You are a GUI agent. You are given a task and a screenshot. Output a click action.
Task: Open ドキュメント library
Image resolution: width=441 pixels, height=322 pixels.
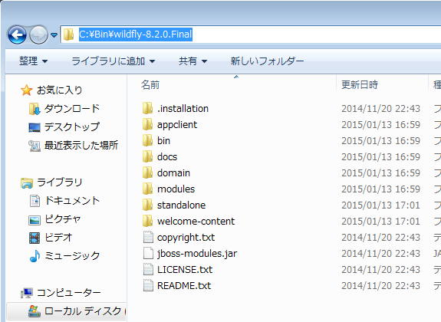point(72,201)
